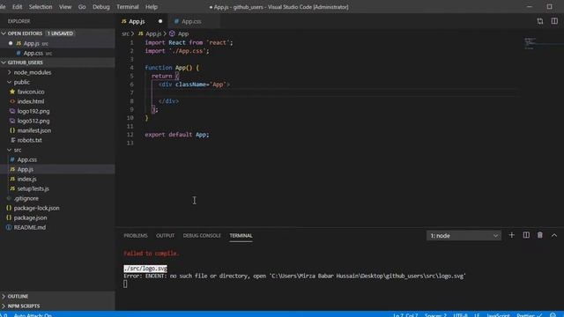Open favicon.ico file
564x317 pixels.
(x=31, y=92)
